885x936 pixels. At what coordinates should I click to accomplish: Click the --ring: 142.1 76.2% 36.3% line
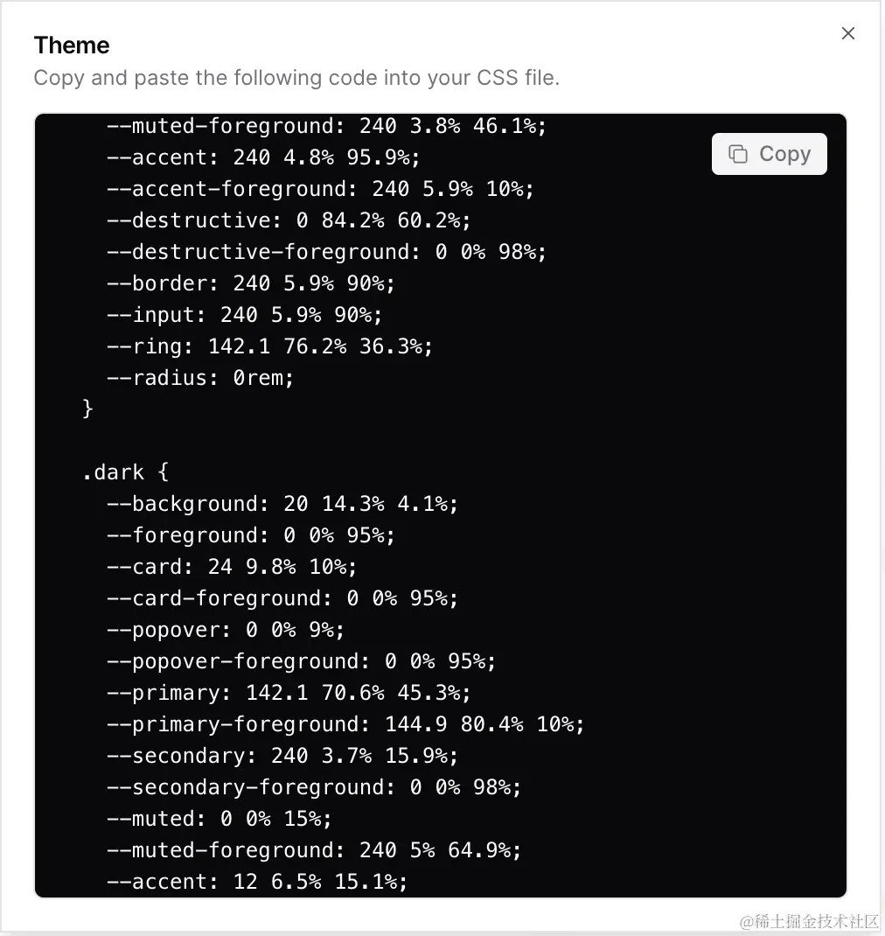coord(269,346)
